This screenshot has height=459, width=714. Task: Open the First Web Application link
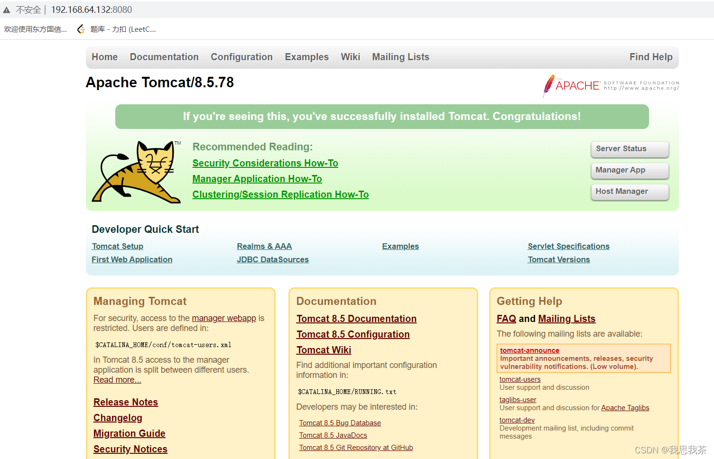tap(132, 259)
